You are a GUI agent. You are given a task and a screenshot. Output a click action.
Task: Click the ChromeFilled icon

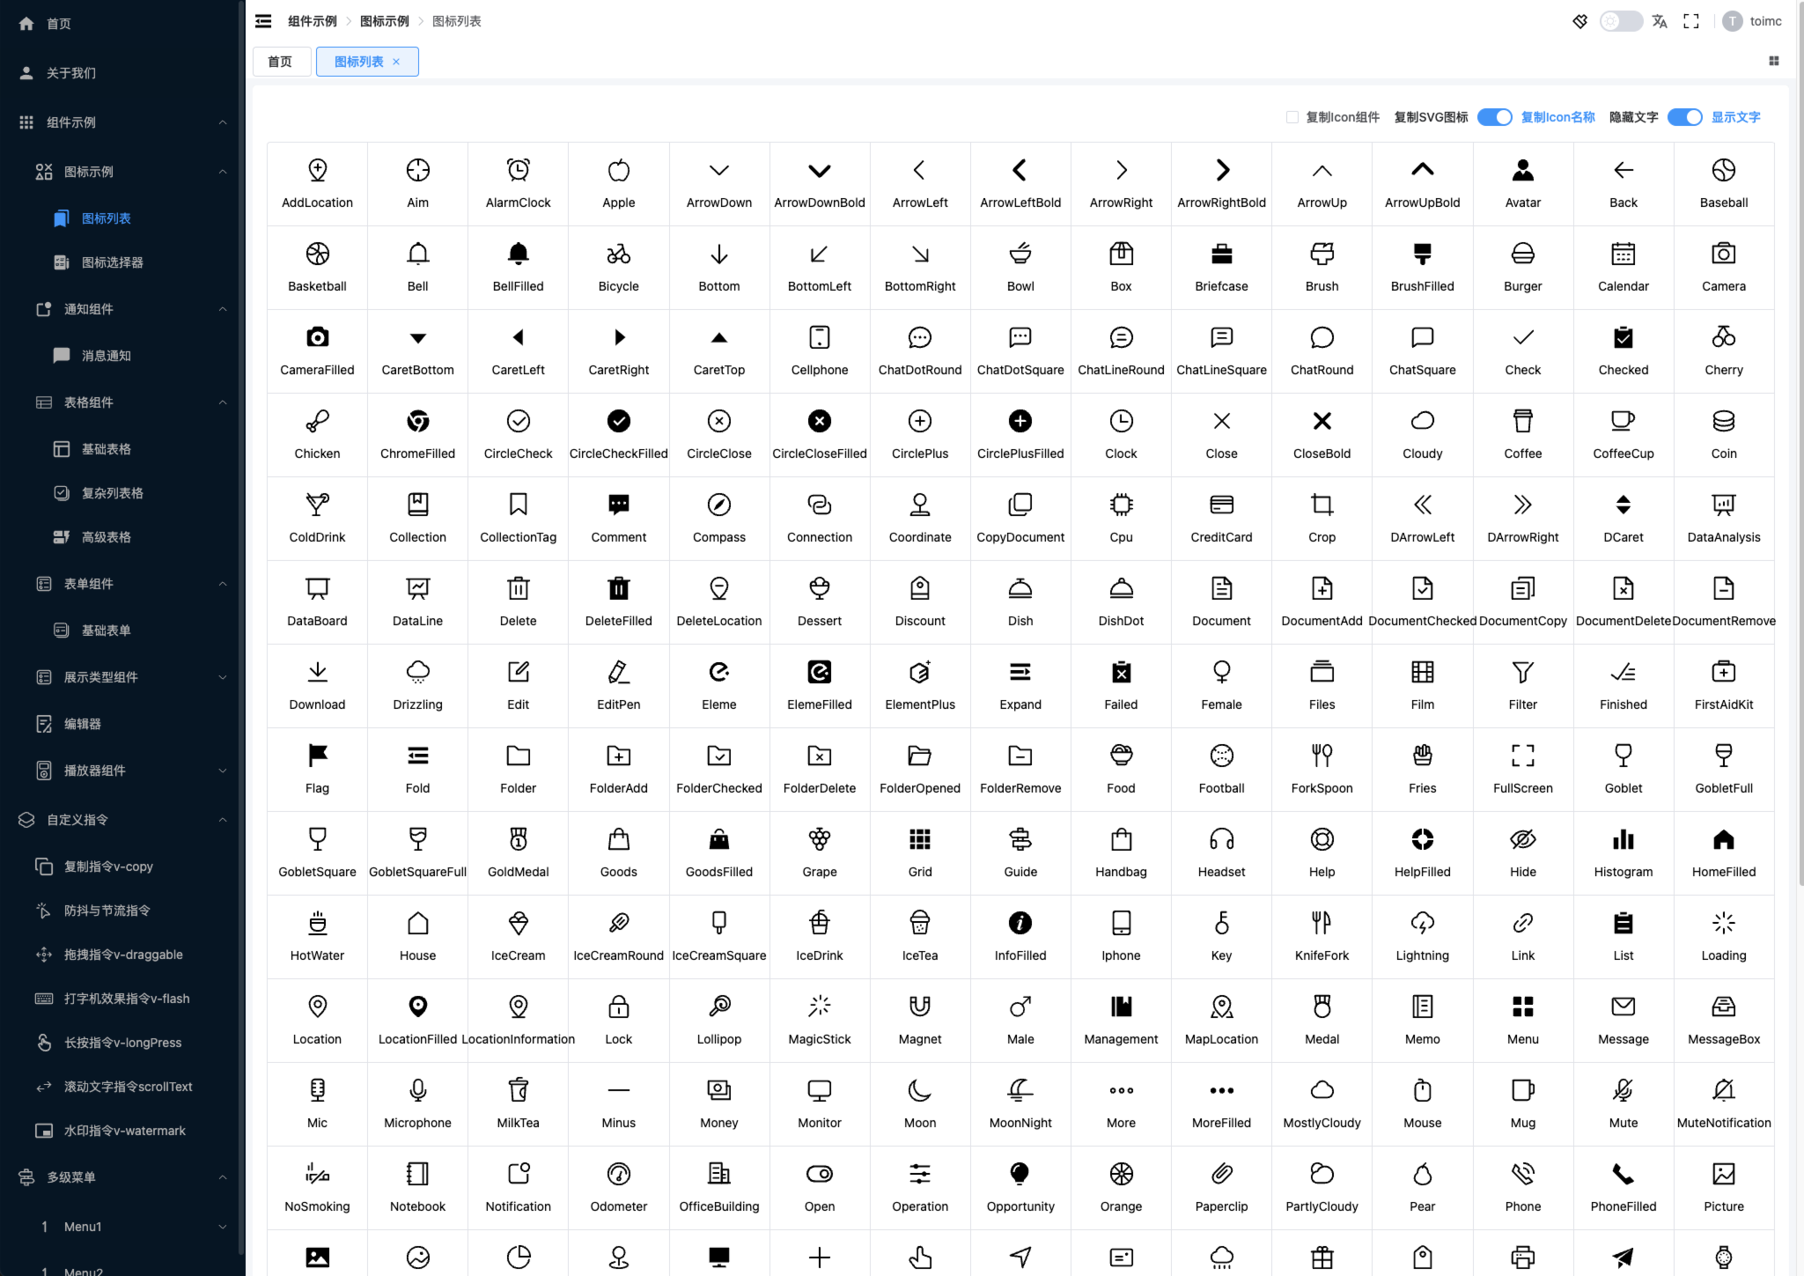[x=417, y=422]
